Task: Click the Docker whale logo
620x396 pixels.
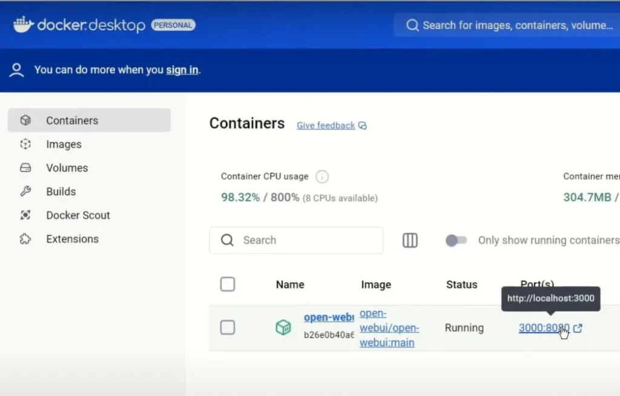Action: tap(24, 24)
